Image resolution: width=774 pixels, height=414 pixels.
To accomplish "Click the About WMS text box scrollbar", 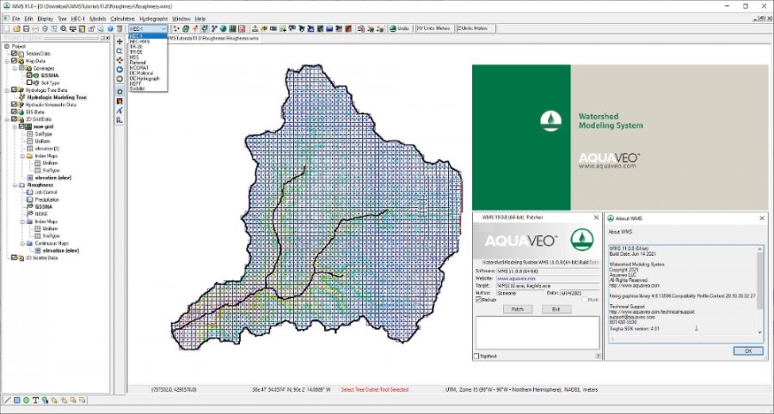I will [760, 291].
